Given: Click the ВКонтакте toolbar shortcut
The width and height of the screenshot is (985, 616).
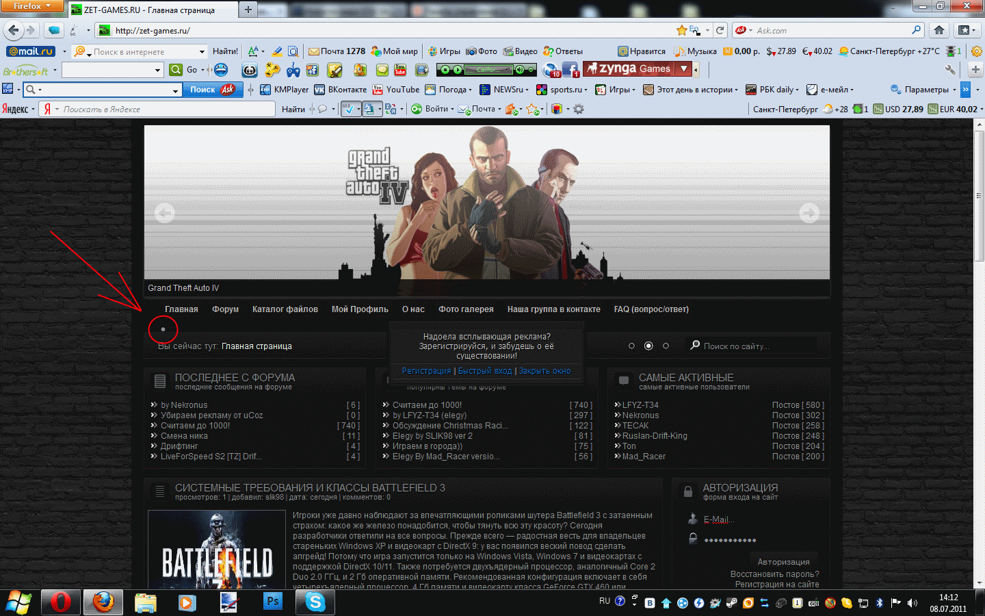Looking at the screenshot, I should coord(340,90).
